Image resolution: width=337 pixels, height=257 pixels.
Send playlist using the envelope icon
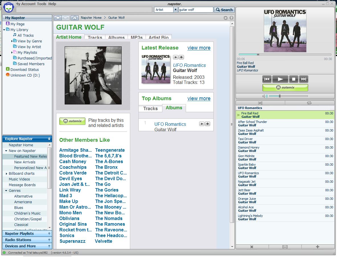pyautogui.click(x=285, y=247)
